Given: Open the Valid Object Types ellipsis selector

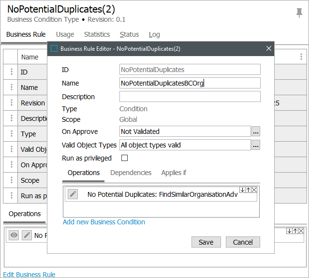Looking at the screenshot, I should point(256,145).
